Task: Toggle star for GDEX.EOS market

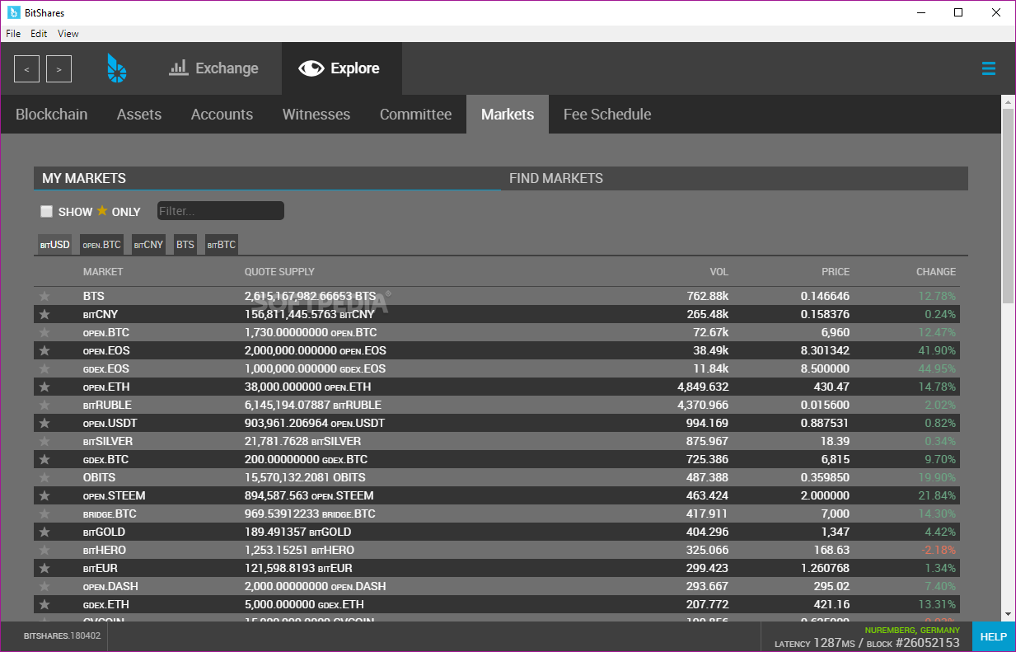Action: (44, 368)
